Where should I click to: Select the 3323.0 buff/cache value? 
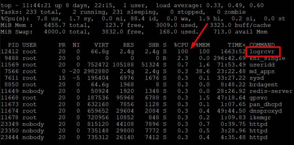[x=220, y=25]
